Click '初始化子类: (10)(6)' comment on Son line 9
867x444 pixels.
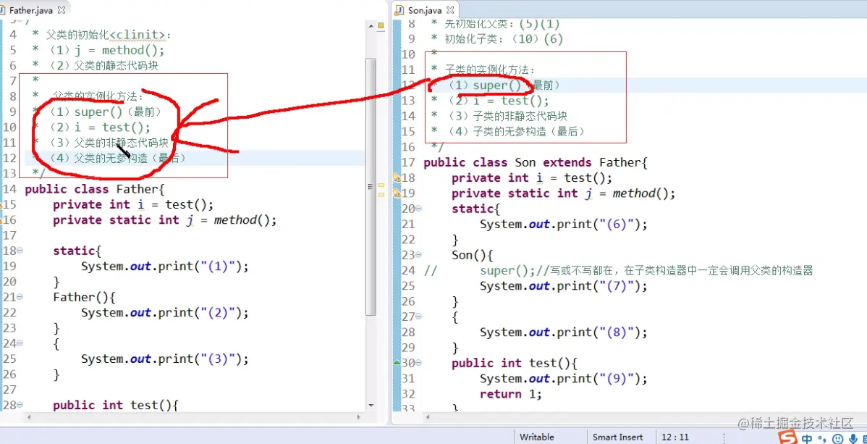tap(504, 39)
